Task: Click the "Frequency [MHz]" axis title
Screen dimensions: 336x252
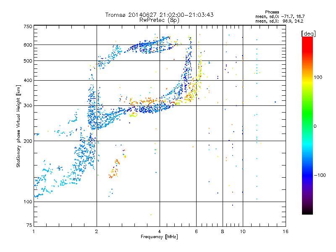Action: pos(159,237)
